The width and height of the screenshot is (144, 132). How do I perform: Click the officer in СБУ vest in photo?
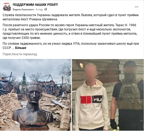pyautogui.click(x=128, y=95)
